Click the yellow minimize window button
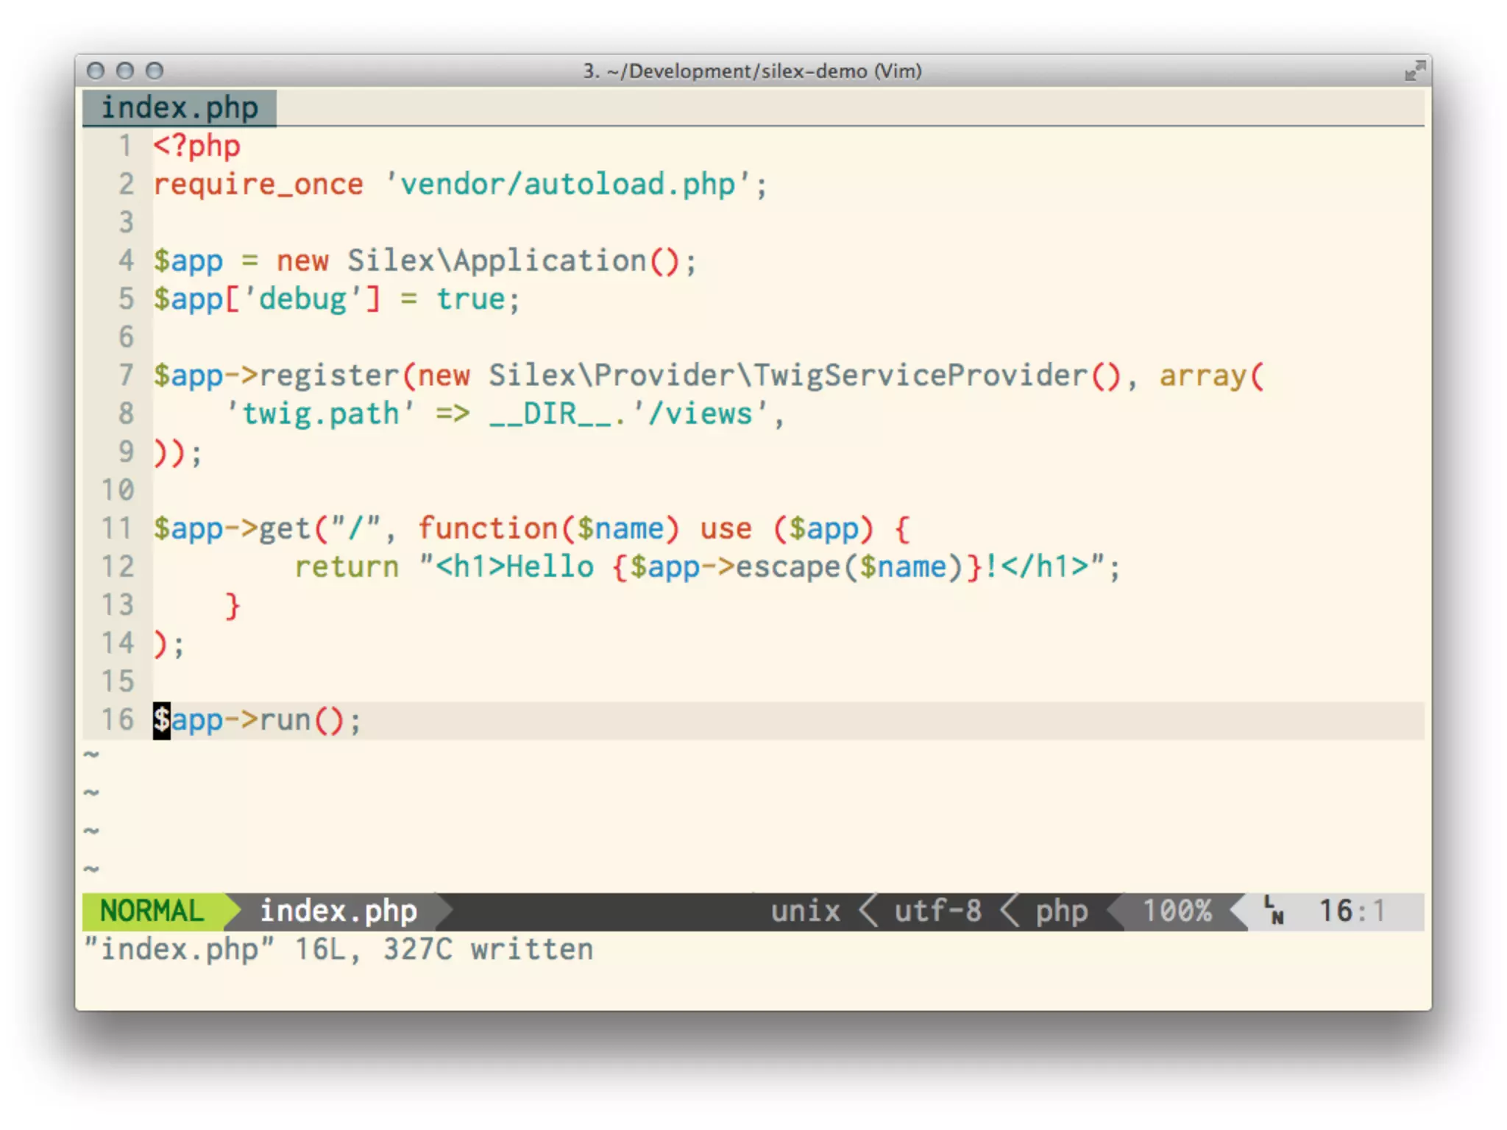 tap(125, 71)
